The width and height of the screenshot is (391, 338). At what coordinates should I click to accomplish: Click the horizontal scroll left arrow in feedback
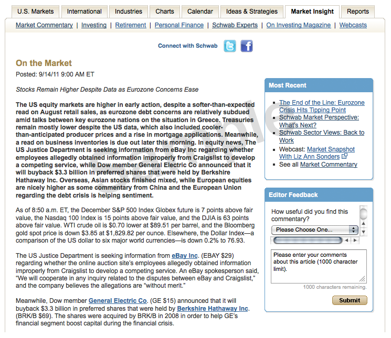coord(346,241)
